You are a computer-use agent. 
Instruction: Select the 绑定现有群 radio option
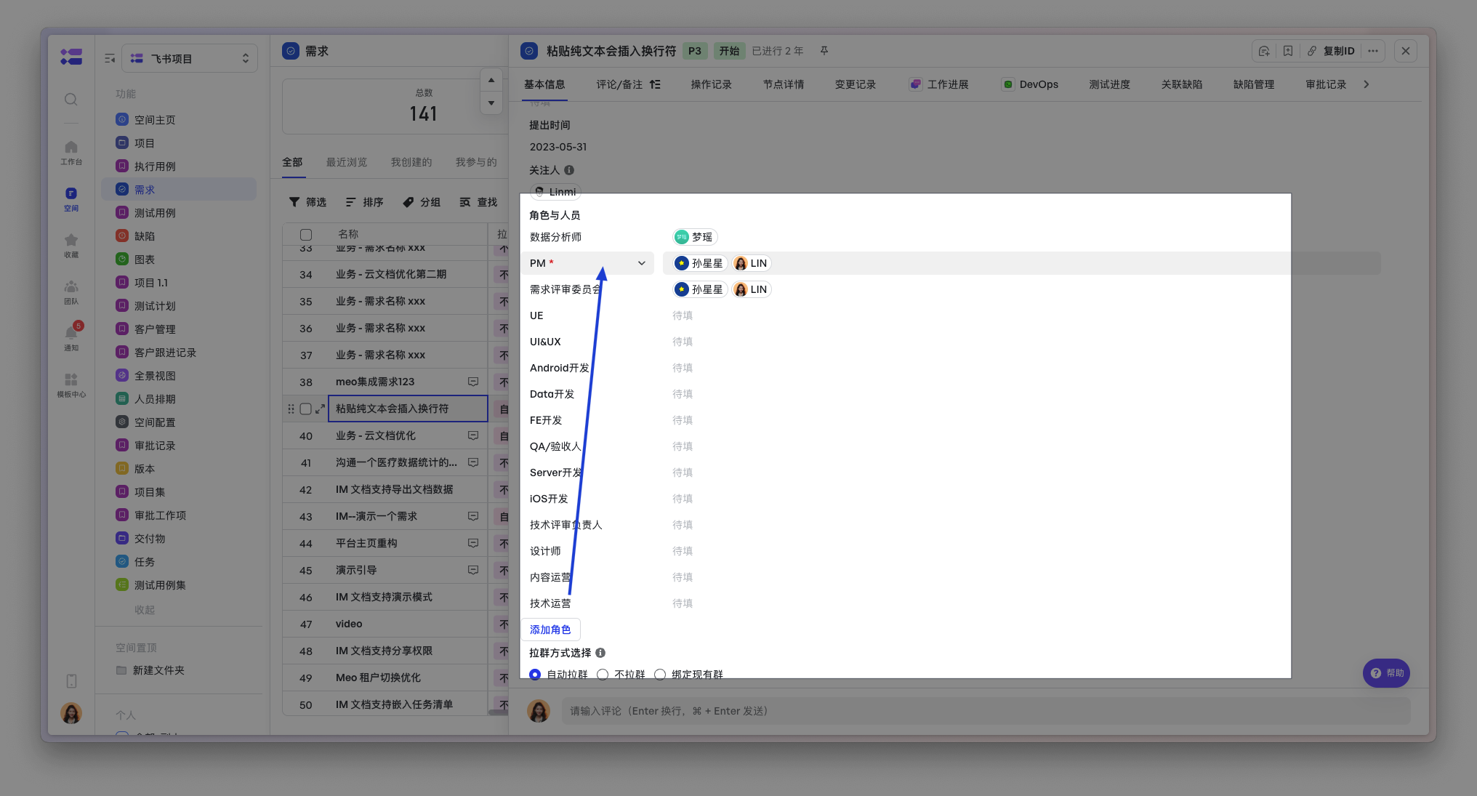click(660, 674)
